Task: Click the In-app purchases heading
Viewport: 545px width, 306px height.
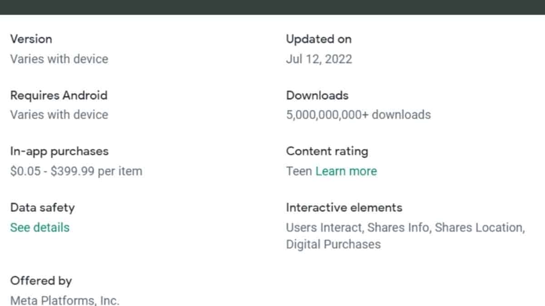Action: 59,151
